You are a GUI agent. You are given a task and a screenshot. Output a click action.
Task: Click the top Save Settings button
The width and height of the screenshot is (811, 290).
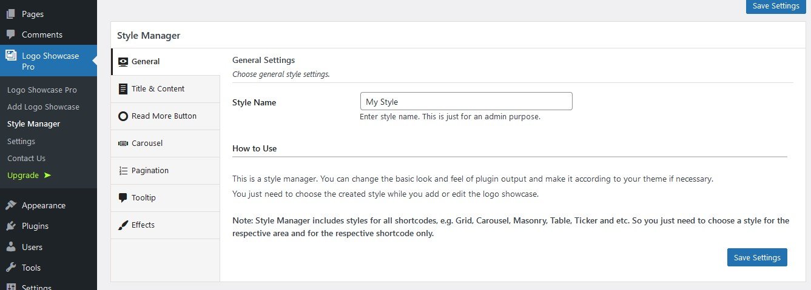pyautogui.click(x=776, y=6)
